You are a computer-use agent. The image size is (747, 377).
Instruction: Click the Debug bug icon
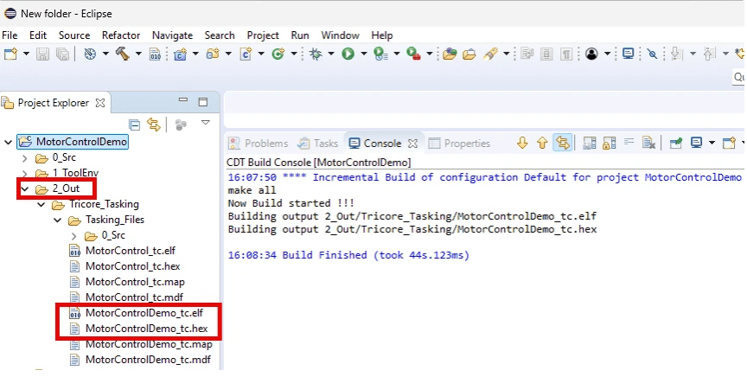[316, 54]
